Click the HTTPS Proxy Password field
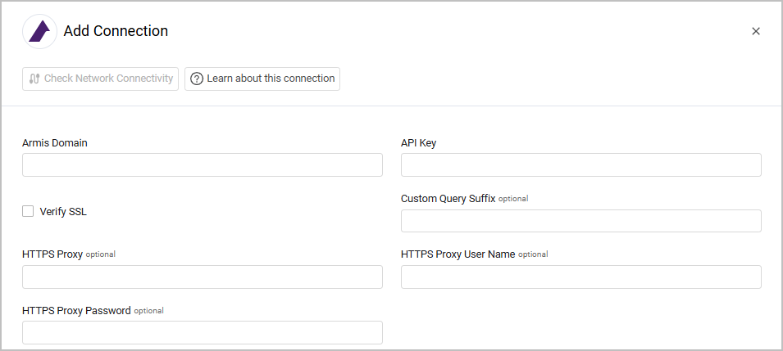Viewport: 783px width, 351px height. coord(203,332)
